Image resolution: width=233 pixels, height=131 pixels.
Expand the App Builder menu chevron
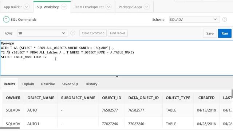tap(27, 7)
